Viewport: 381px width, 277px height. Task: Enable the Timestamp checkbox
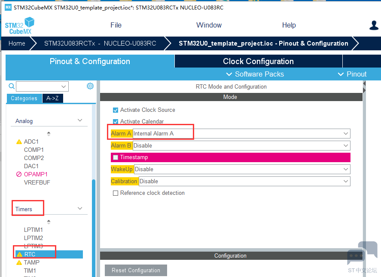click(x=116, y=157)
